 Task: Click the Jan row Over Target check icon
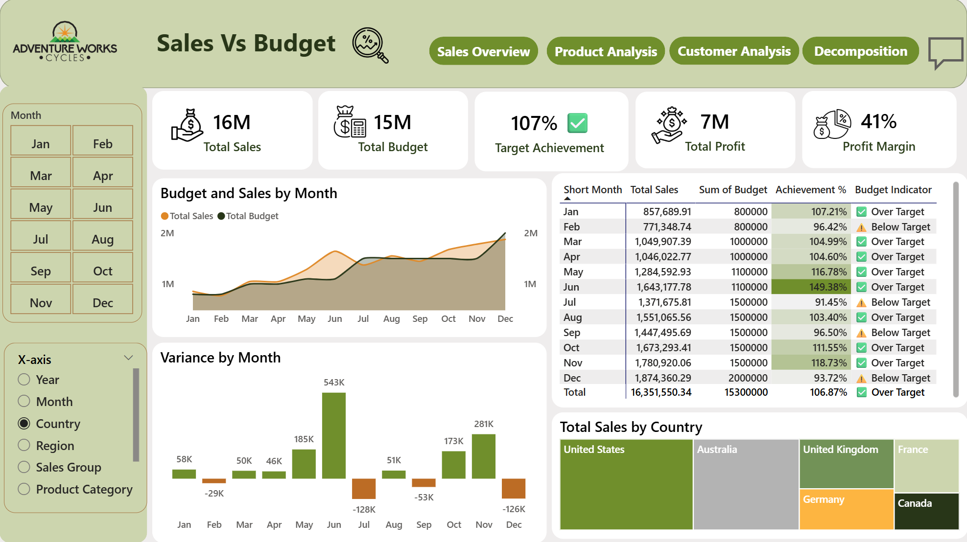coord(862,212)
